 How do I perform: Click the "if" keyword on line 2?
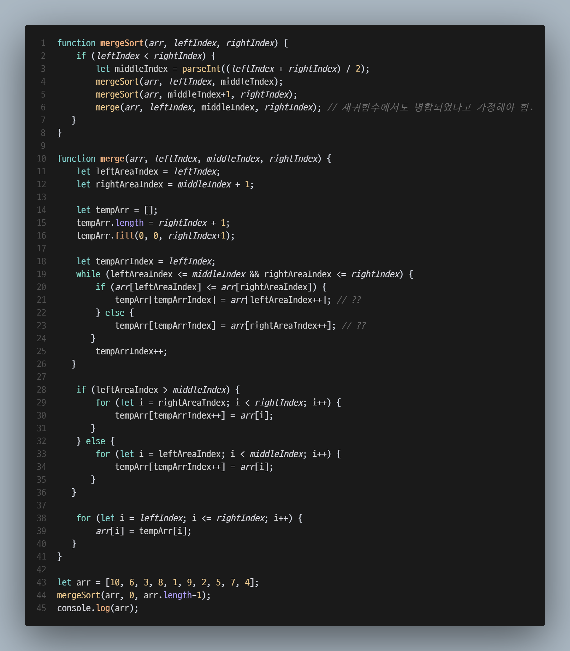tap(81, 56)
